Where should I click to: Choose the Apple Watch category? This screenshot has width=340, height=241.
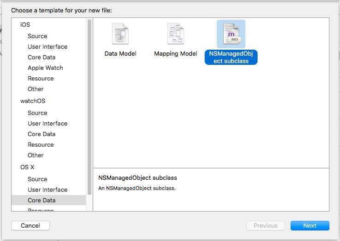45,68
